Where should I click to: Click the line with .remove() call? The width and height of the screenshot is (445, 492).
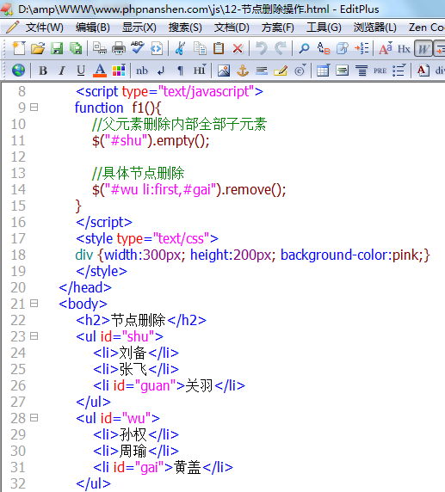pyautogui.click(x=189, y=189)
